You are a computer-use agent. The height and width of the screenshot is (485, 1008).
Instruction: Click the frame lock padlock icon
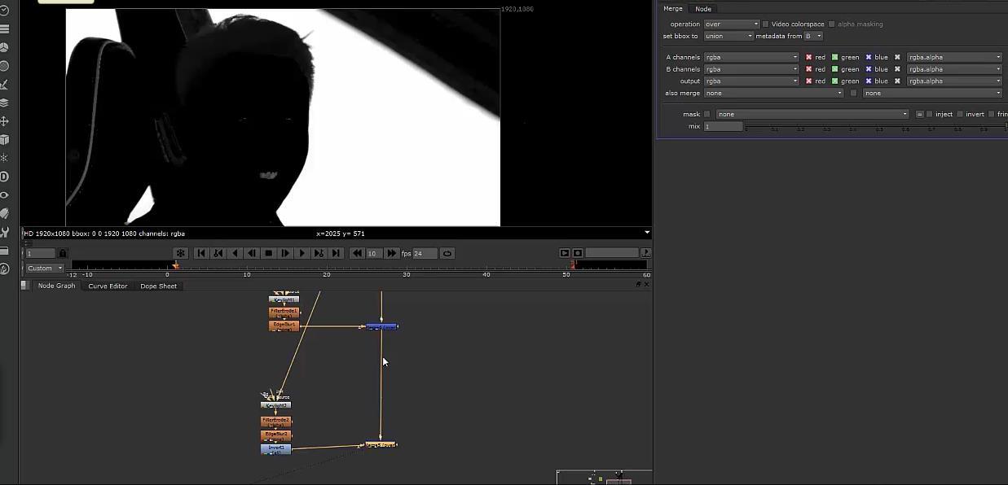[x=63, y=253]
